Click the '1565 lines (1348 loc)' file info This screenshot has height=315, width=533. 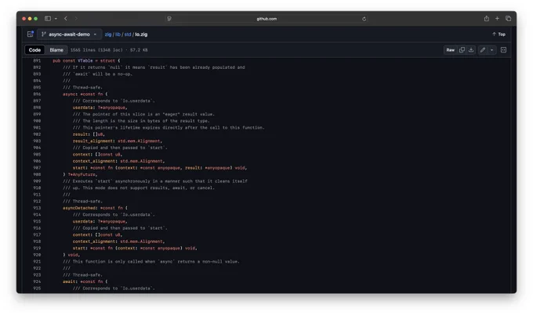pos(96,50)
